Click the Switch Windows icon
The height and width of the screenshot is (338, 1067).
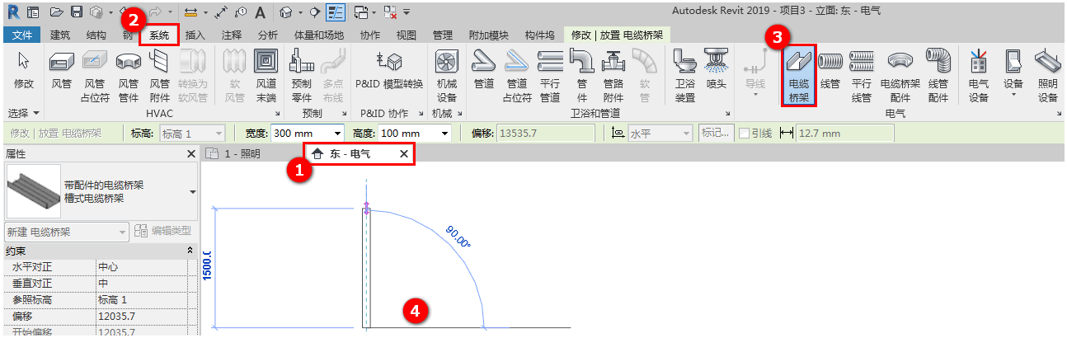[x=360, y=12]
